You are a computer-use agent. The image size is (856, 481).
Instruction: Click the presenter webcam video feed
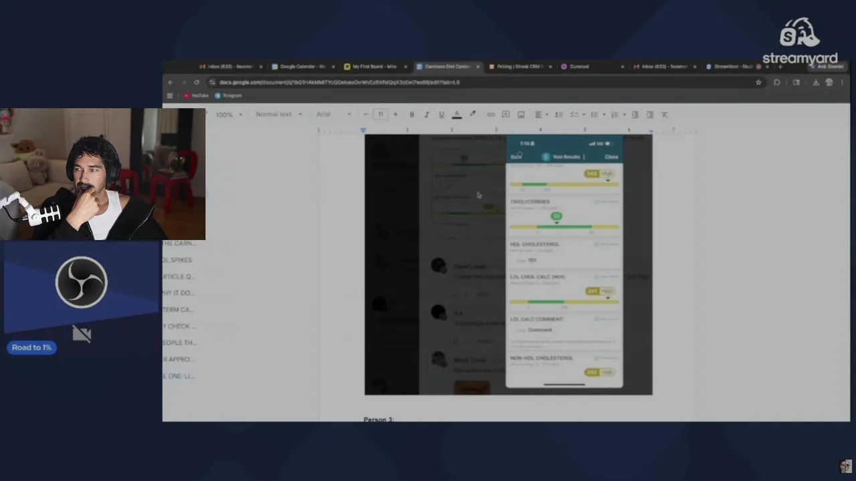[x=102, y=174]
